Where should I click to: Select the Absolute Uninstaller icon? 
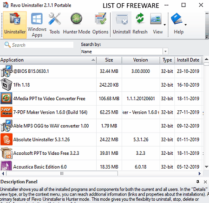coord(7,140)
